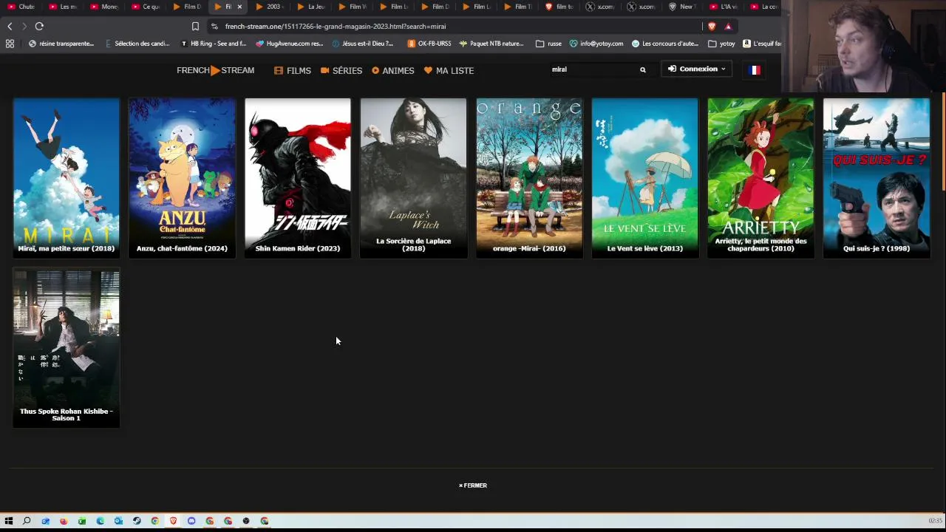This screenshot has height=532, width=946.
Task: Open La Sorcière de Laplace (2018) poster
Action: click(414, 178)
